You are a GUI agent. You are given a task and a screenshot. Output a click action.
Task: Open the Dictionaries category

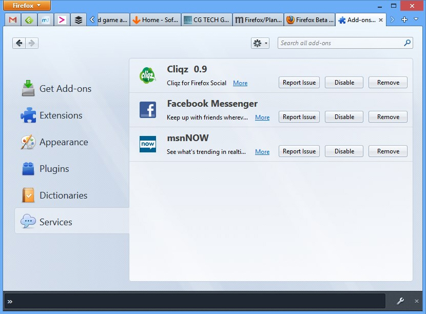coord(72,195)
